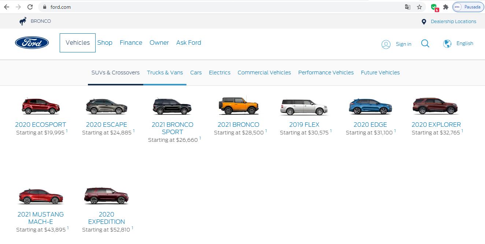Click the Dealership Locations map pin icon

click(x=424, y=22)
